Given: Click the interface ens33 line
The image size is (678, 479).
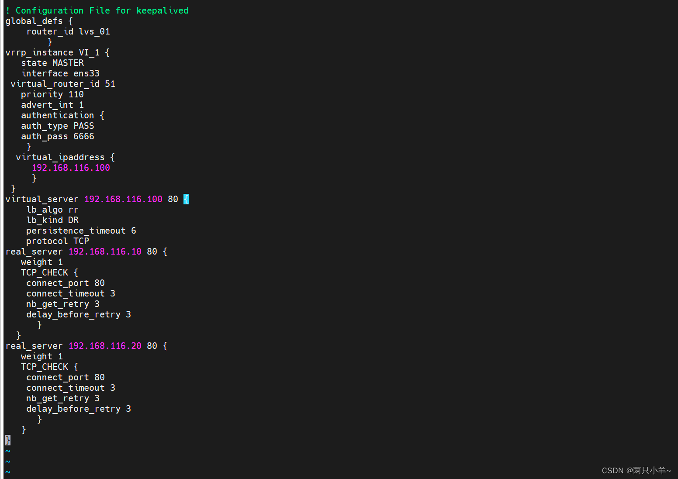Looking at the screenshot, I should (60, 73).
